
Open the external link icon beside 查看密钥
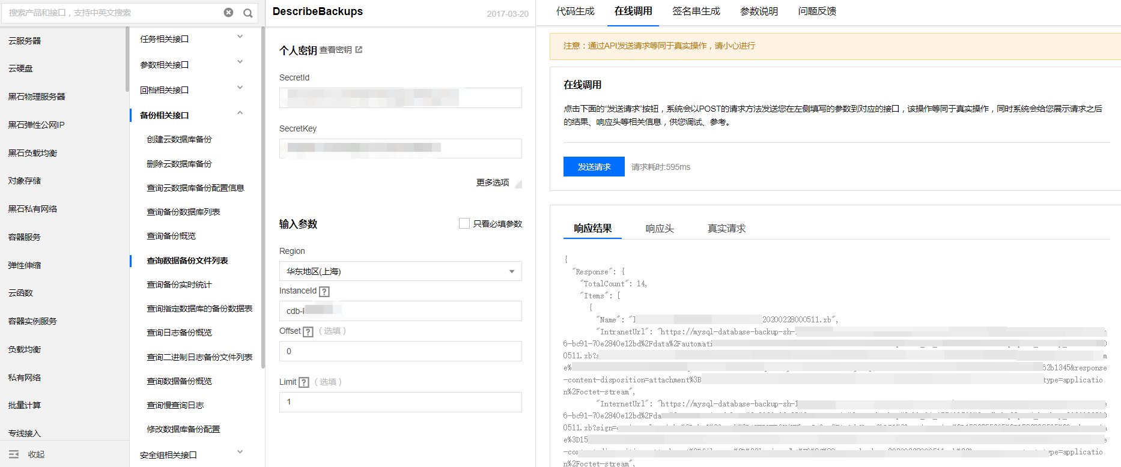click(359, 50)
